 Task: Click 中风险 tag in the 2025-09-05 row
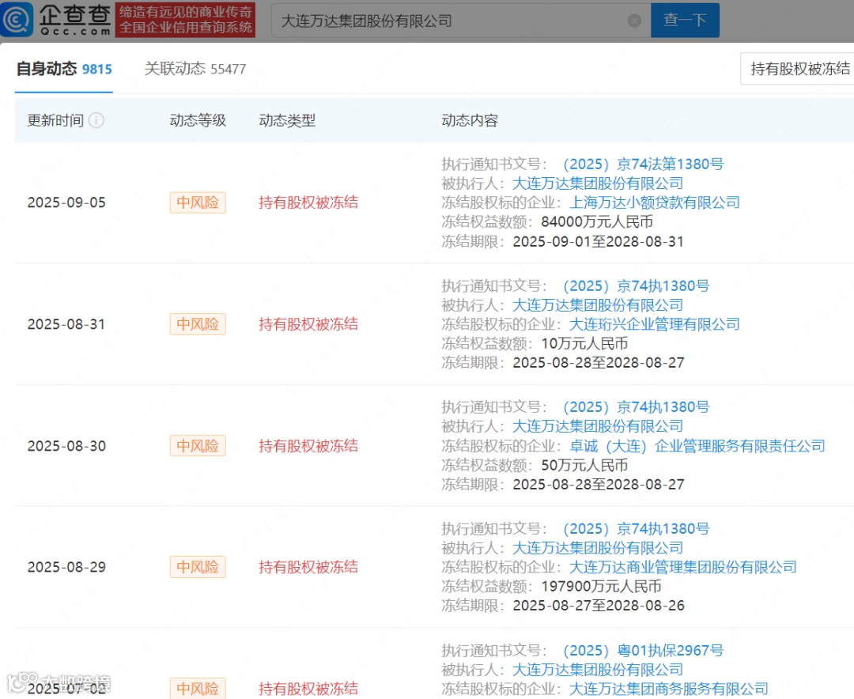pyautogui.click(x=198, y=202)
